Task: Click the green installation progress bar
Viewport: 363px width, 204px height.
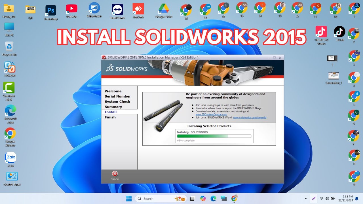Action: pos(214,136)
